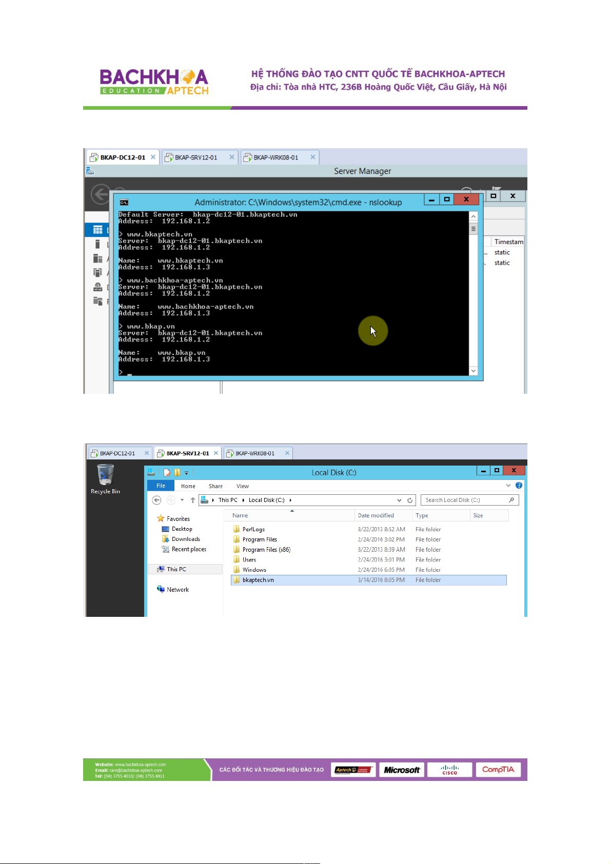Open recent locations dropdown arrow
611x864 pixels.
coord(182,500)
